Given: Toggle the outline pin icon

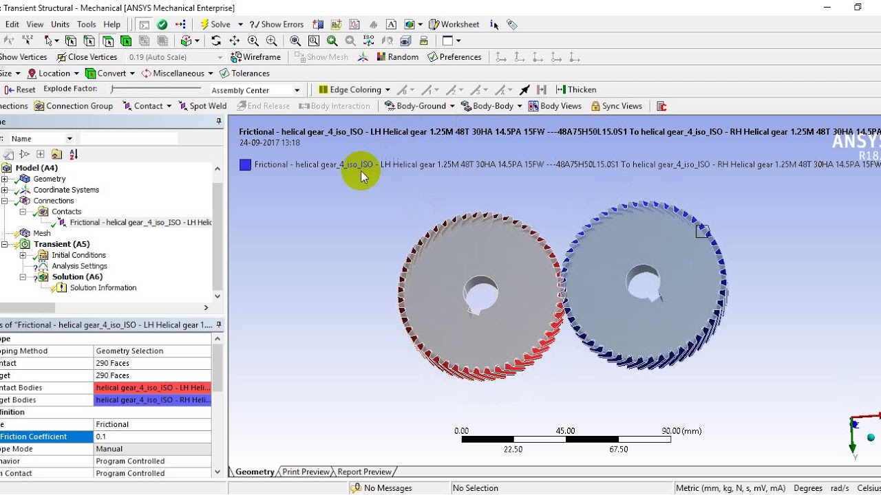Looking at the screenshot, I should pyautogui.click(x=219, y=121).
